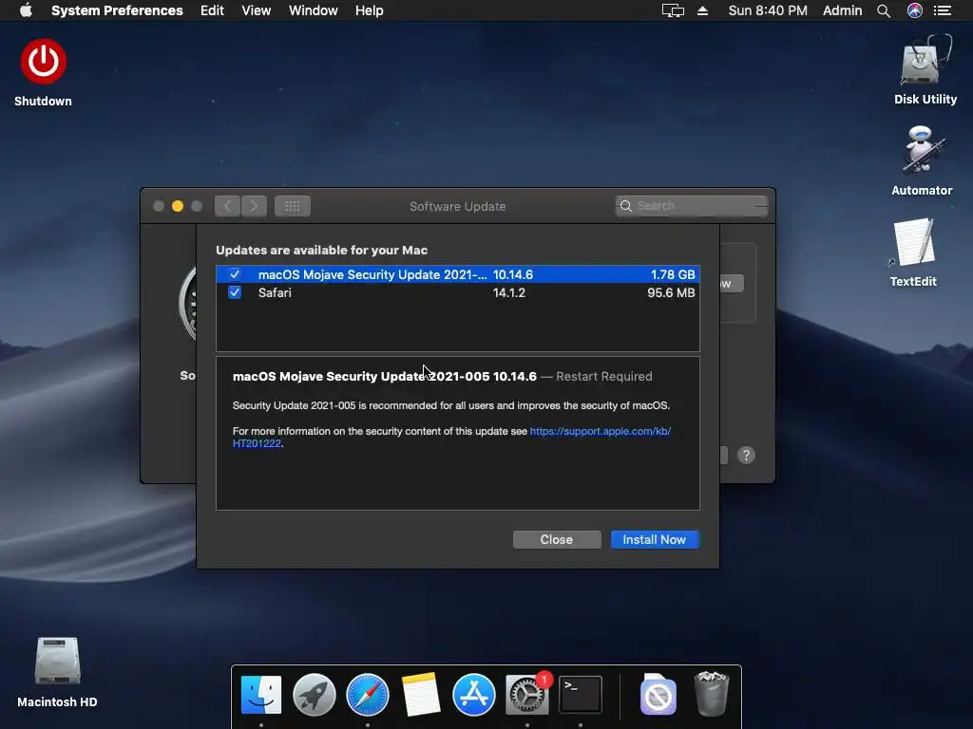The height and width of the screenshot is (729, 973).
Task: Select the 1.78 GB size cell
Action: pos(673,274)
